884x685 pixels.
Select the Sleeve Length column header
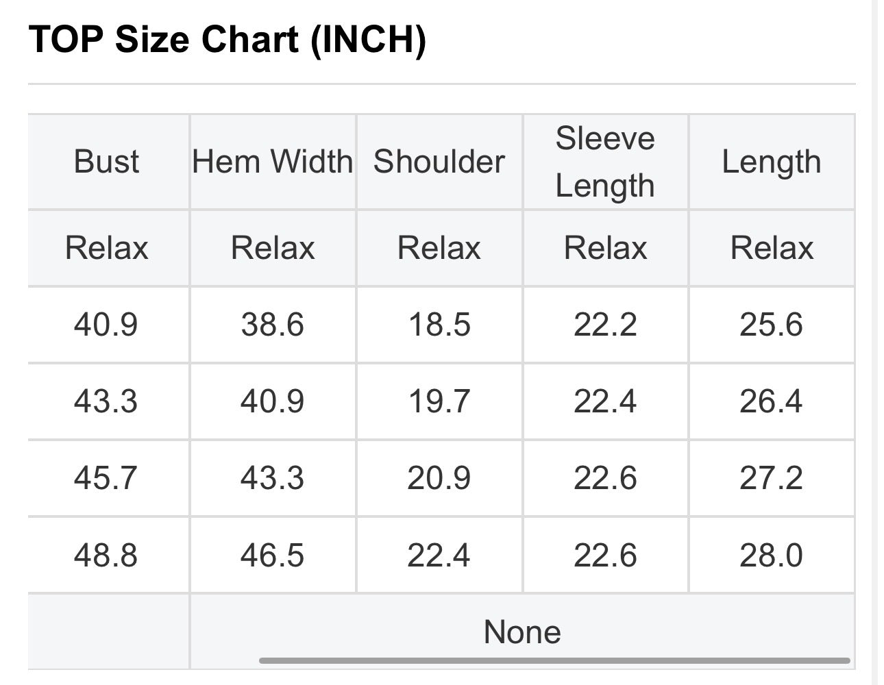(x=605, y=162)
